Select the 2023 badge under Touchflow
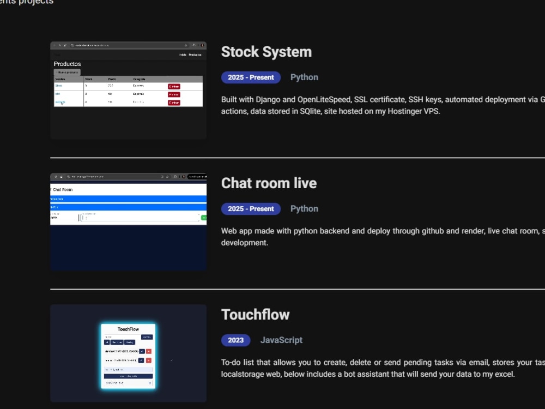This screenshot has height=409, width=545. pos(235,340)
